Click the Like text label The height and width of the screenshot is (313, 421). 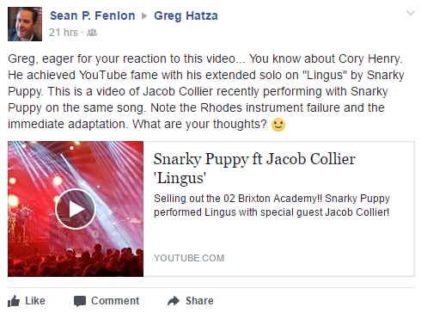click(x=35, y=301)
